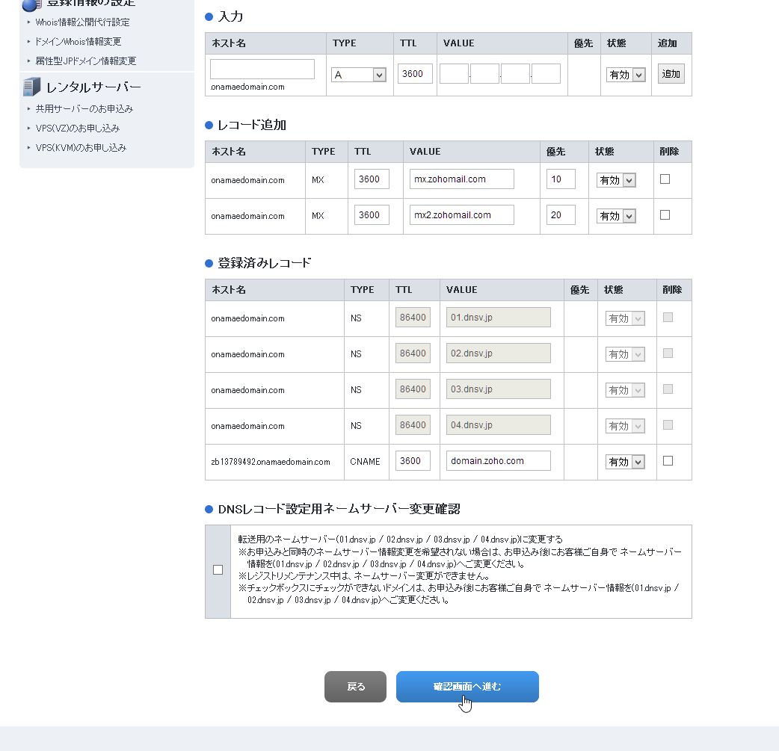779x751 pixels.
Task: Click レンタルサーバー sidebar heading
Action: pyautogui.click(x=93, y=87)
